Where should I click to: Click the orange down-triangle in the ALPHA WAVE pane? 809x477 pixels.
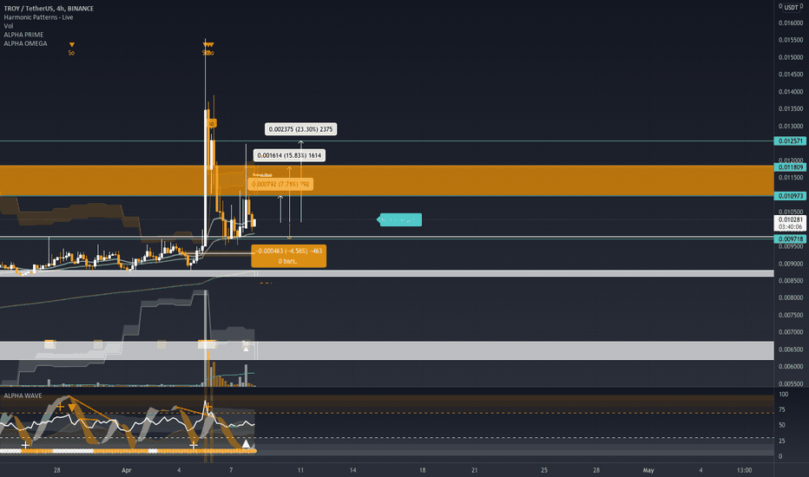coord(72,408)
